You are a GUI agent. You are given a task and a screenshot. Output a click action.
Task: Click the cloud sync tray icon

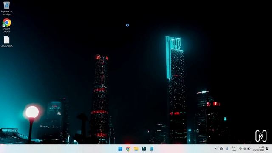click(221, 149)
